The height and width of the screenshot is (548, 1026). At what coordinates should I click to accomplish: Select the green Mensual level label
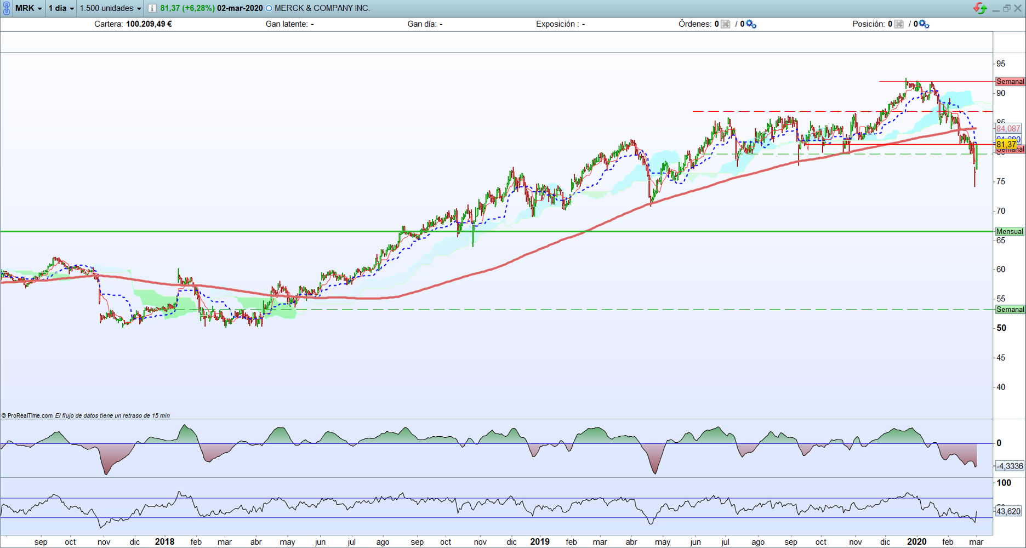(1010, 232)
